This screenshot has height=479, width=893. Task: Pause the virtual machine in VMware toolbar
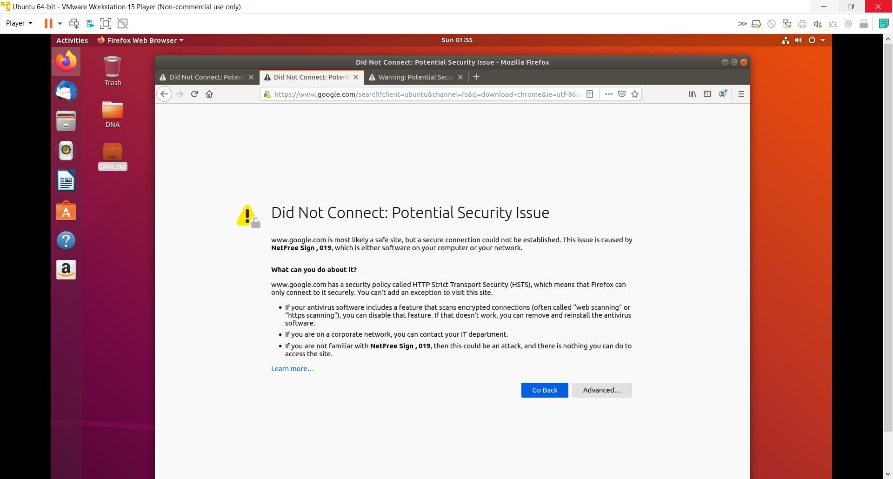(48, 23)
